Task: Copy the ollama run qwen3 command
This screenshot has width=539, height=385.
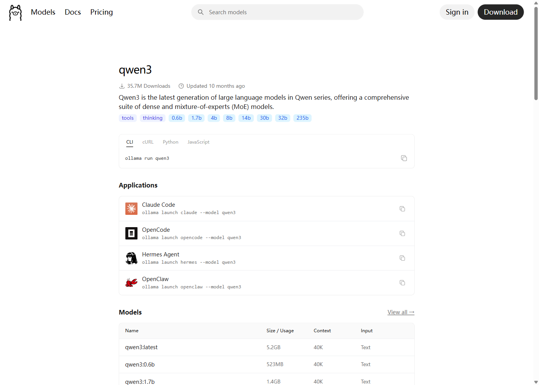Action: [404, 158]
